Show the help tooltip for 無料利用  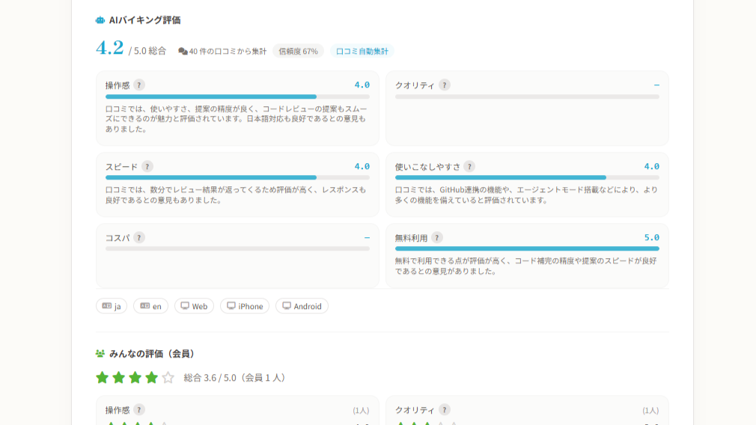437,238
